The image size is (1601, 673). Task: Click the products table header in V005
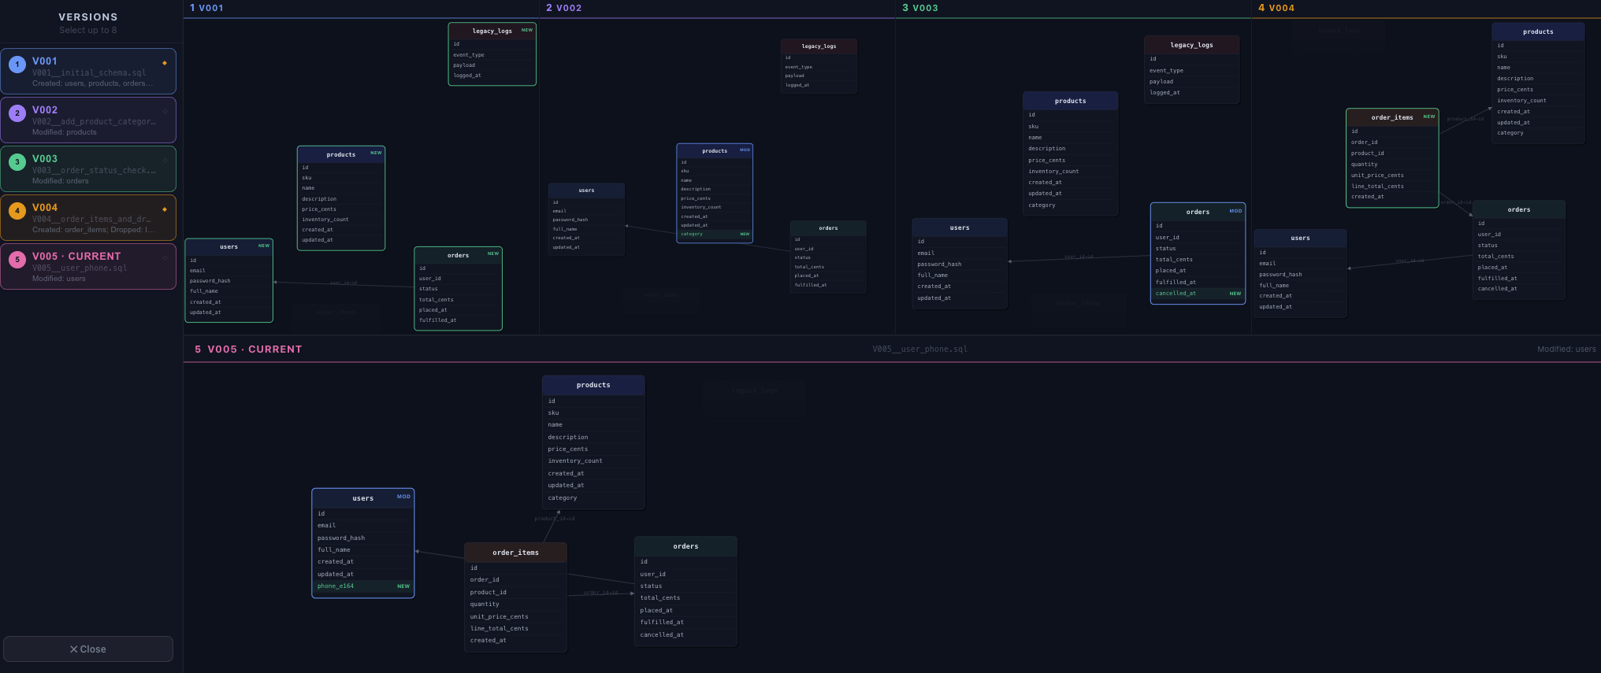tap(593, 385)
